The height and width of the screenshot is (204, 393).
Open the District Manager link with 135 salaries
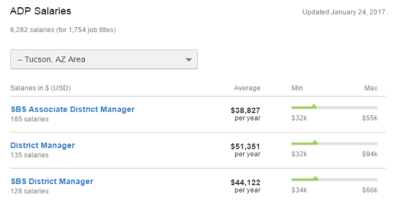click(x=42, y=145)
